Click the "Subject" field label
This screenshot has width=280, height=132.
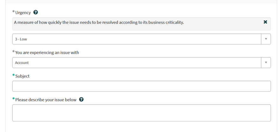coord(22,76)
